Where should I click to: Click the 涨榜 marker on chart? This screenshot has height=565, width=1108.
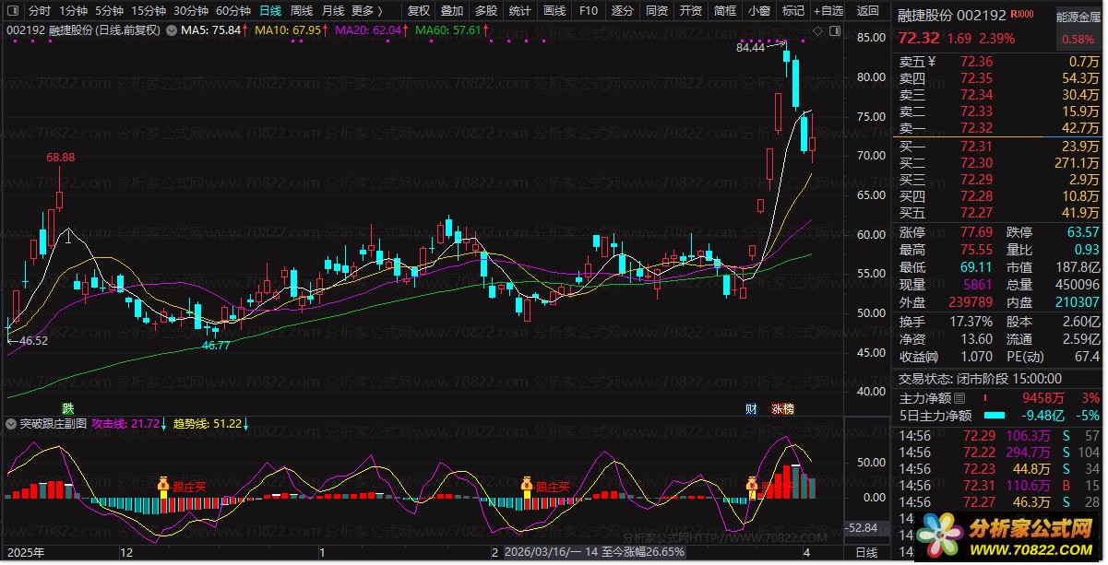(x=782, y=408)
